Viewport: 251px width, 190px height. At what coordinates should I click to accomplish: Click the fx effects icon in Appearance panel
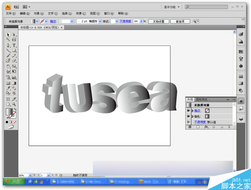click(206, 127)
